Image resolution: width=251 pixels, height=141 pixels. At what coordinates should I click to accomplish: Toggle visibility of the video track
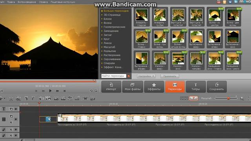(11, 116)
